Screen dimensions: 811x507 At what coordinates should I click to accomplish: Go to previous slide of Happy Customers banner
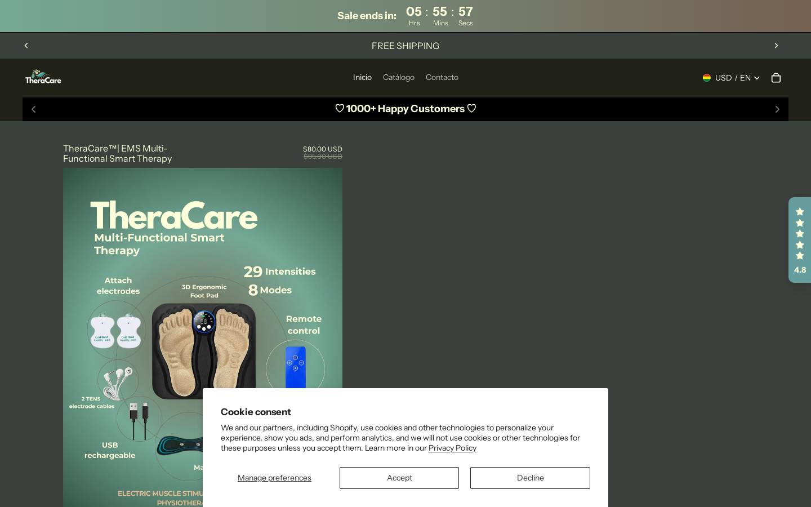(x=34, y=109)
